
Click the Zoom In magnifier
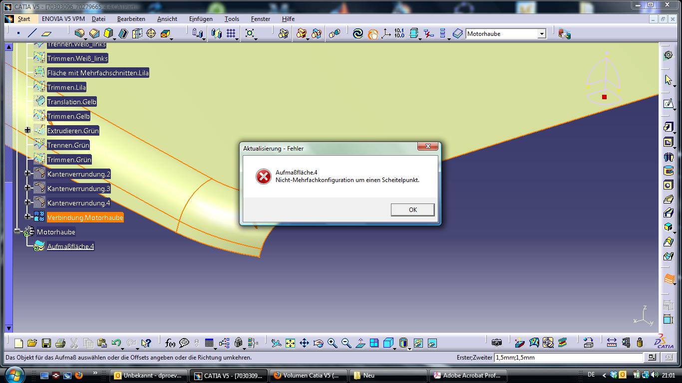point(332,343)
